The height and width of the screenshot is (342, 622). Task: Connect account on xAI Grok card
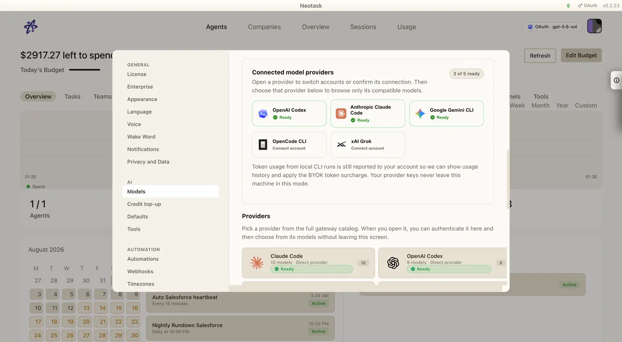click(368, 145)
